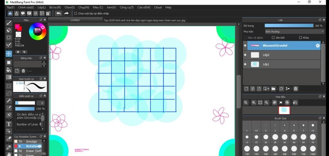The height and width of the screenshot is (156, 329).
Task: Enable the Xén bớt checkbox
Action: pos(273,38)
